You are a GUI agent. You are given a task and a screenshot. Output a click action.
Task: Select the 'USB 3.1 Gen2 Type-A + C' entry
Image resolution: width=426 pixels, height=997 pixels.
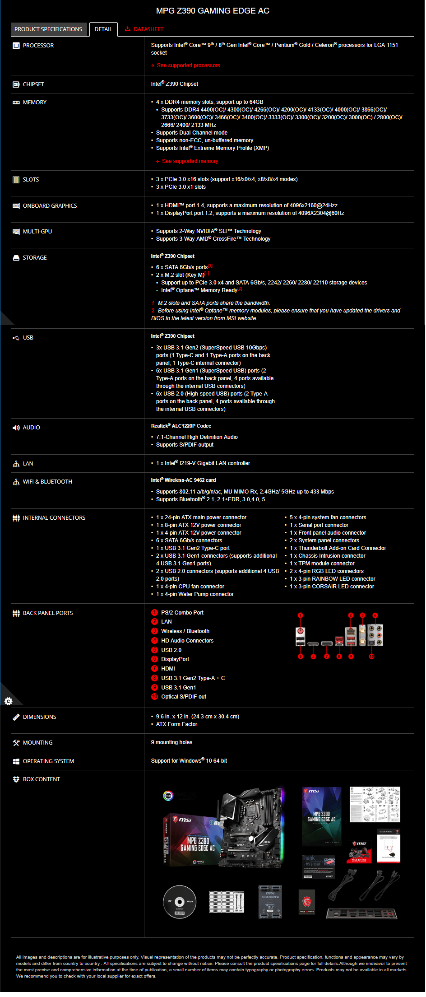point(193,678)
